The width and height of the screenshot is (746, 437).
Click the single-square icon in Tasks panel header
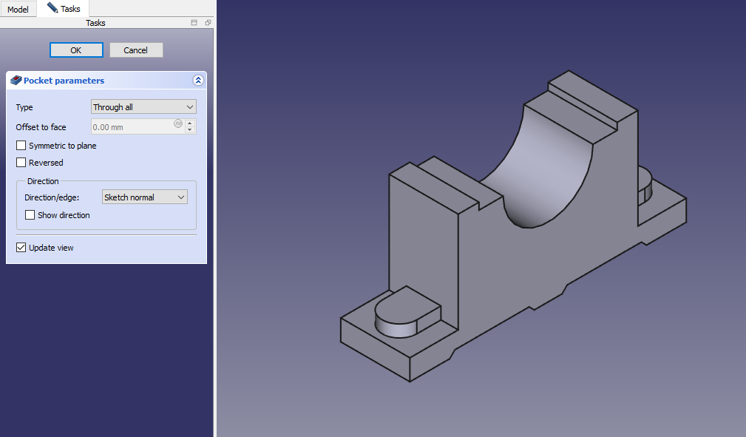[x=194, y=23]
